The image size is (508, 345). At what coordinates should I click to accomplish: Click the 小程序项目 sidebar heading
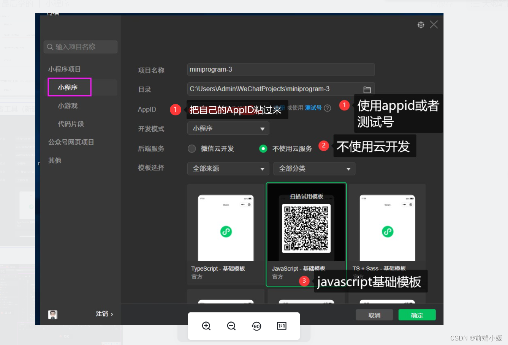(65, 69)
